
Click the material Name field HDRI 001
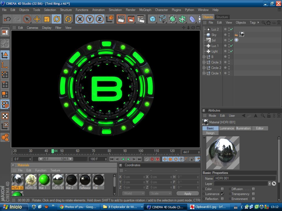[x=245, y=178]
